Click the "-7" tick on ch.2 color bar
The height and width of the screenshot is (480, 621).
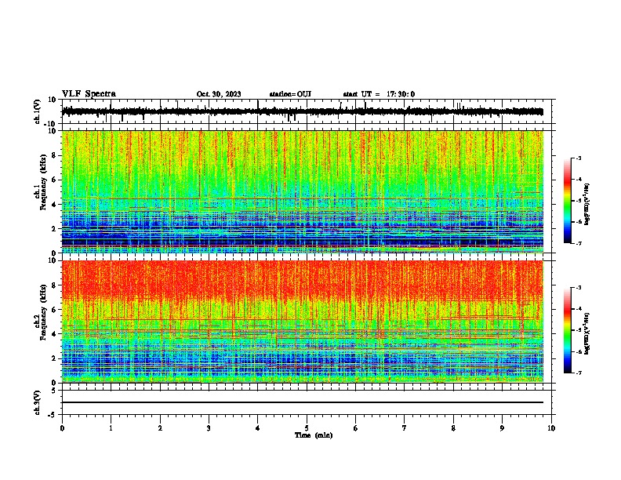tap(578, 373)
